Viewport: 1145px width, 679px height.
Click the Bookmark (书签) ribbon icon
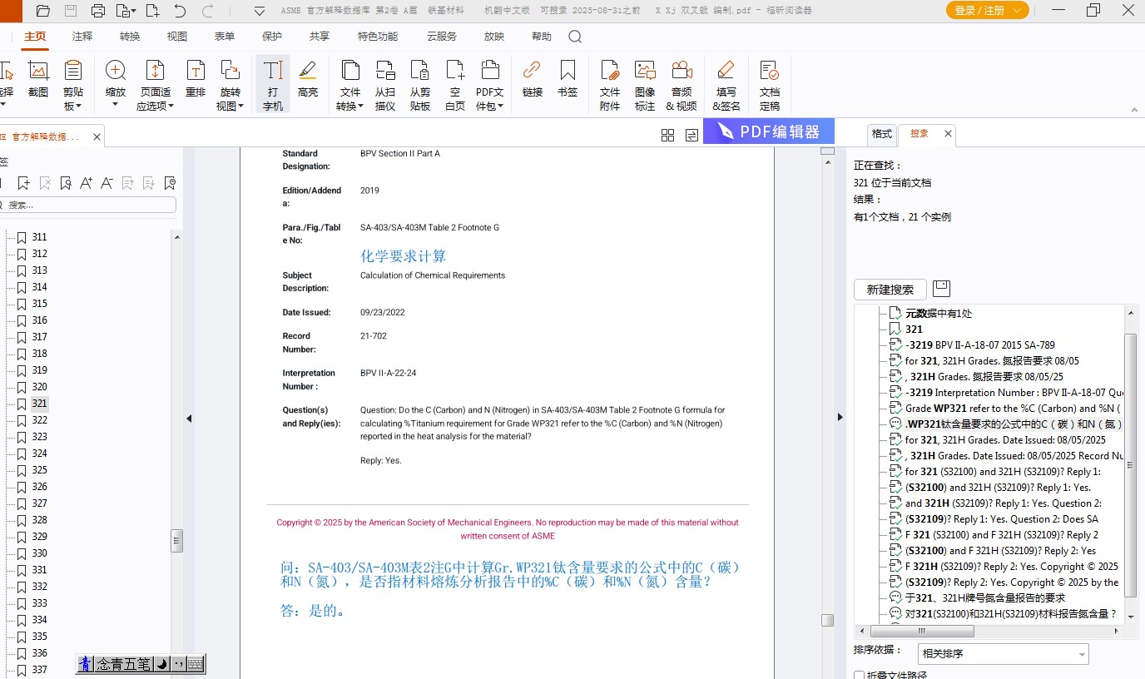click(x=568, y=80)
